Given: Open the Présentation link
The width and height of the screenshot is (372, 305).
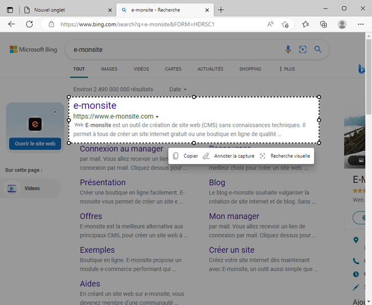Looking at the screenshot, I should (102, 182).
